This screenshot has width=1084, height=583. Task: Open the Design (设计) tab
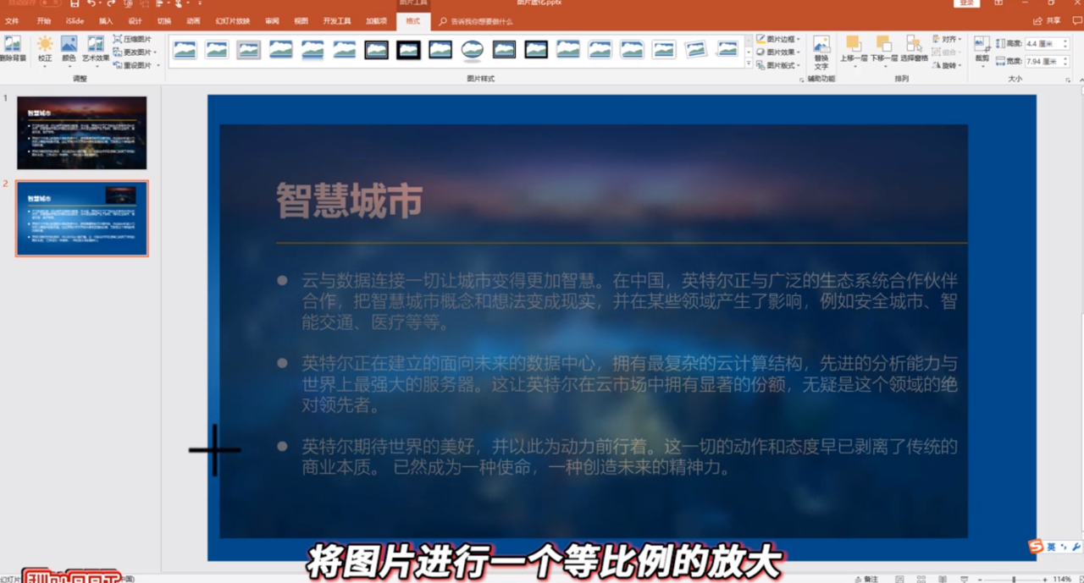click(135, 21)
